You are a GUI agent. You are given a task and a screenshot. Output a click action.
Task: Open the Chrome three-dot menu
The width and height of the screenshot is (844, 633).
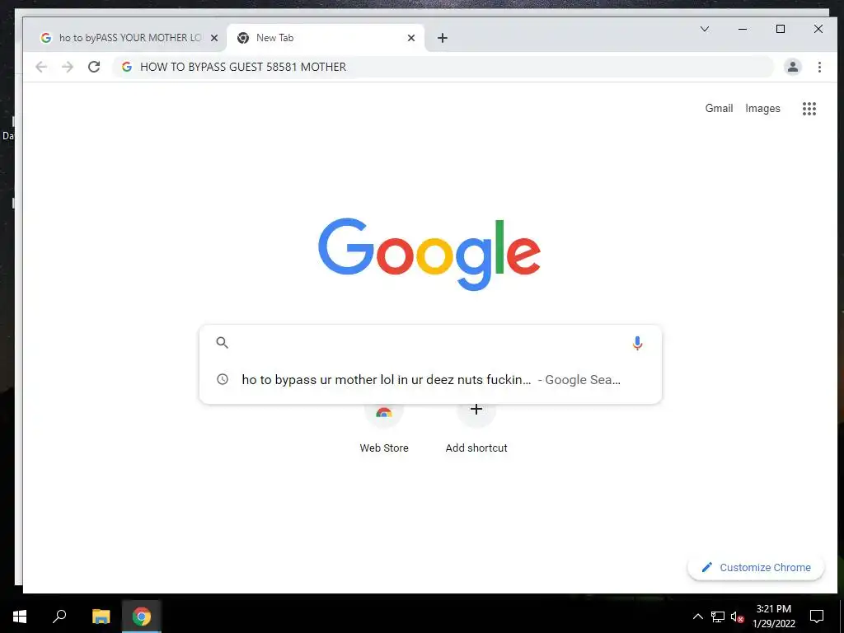point(819,67)
